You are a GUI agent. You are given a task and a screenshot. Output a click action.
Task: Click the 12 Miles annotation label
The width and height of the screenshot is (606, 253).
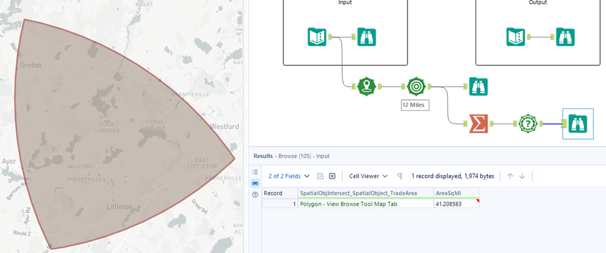point(416,105)
